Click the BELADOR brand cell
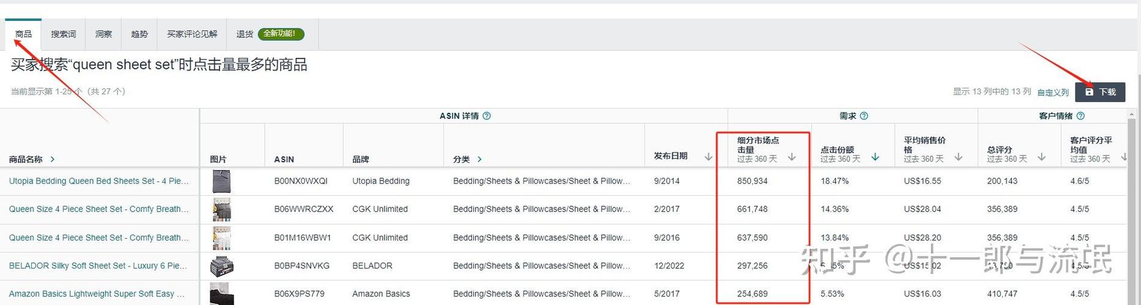 pyautogui.click(x=372, y=266)
